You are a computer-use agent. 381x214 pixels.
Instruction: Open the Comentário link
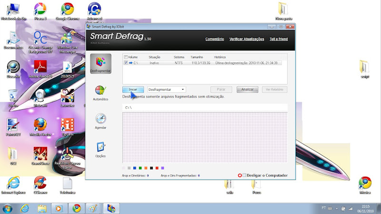coord(215,39)
